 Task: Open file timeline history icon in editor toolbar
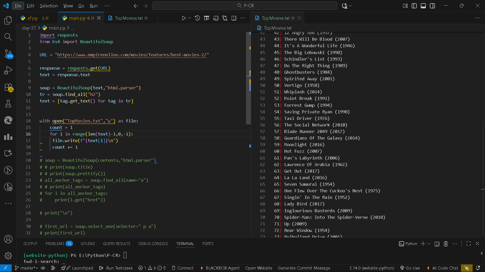pos(197,18)
